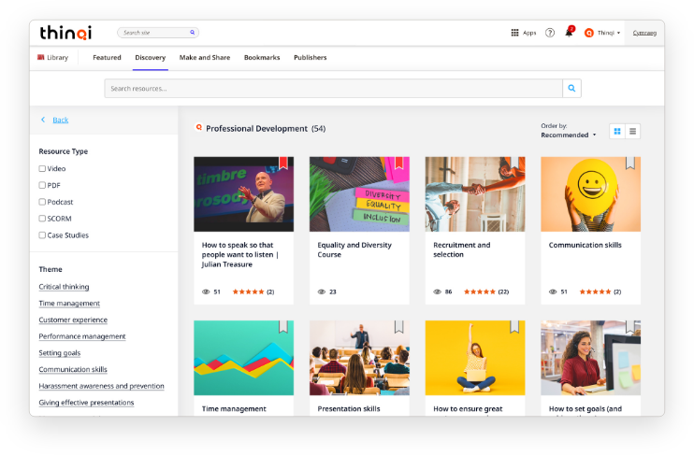Open help via question mark icon
Screen dimensions: 694x455
coord(550,33)
